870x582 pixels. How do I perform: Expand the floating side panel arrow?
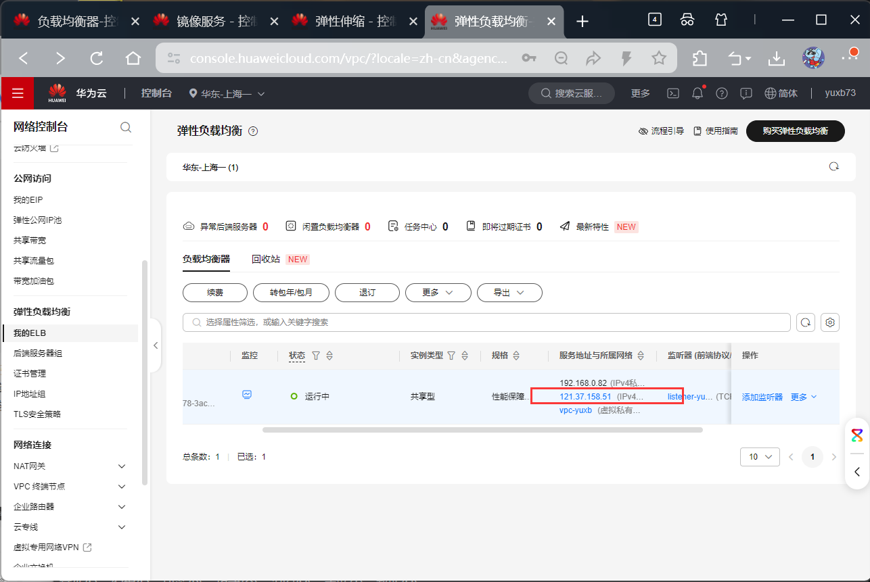(x=857, y=472)
